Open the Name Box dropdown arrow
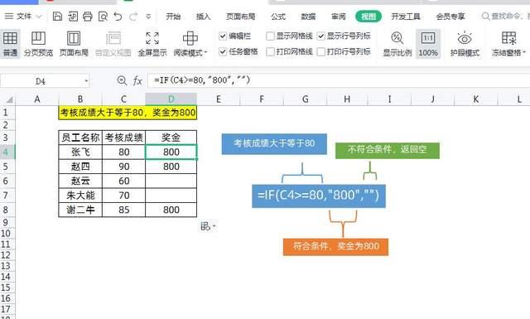Viewport: 530px width, 319px height. point(86,81)
